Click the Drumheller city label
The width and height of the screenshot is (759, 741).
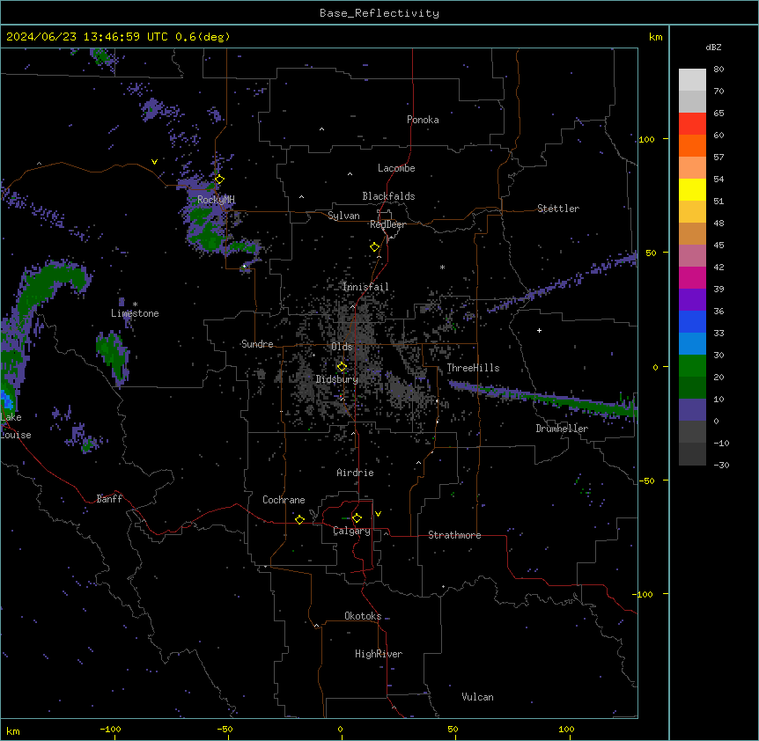(x=562, y=429)
